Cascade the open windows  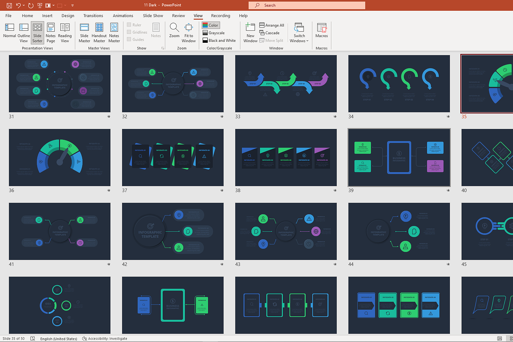pyautogui.click(x=269, y=33)
